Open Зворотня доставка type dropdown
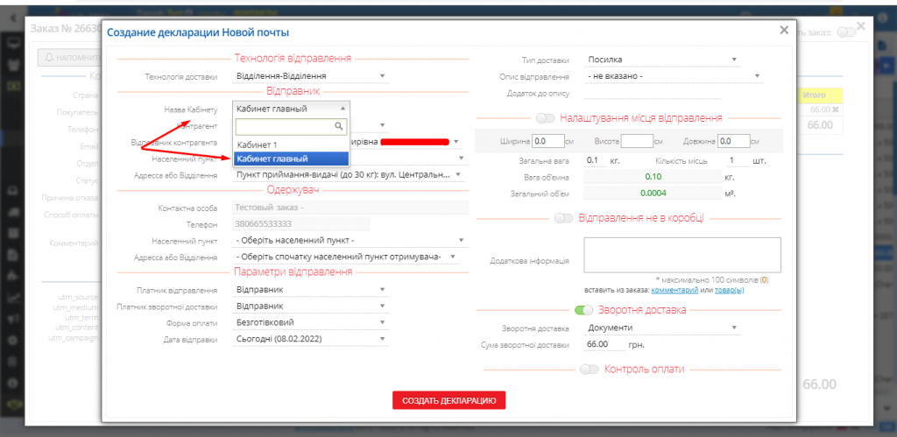Screen dimensions: 897x437 click(662, 328)
